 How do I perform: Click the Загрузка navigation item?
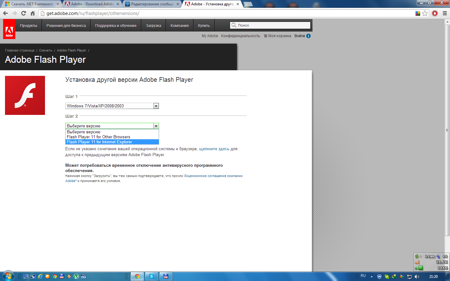[153, 26]
